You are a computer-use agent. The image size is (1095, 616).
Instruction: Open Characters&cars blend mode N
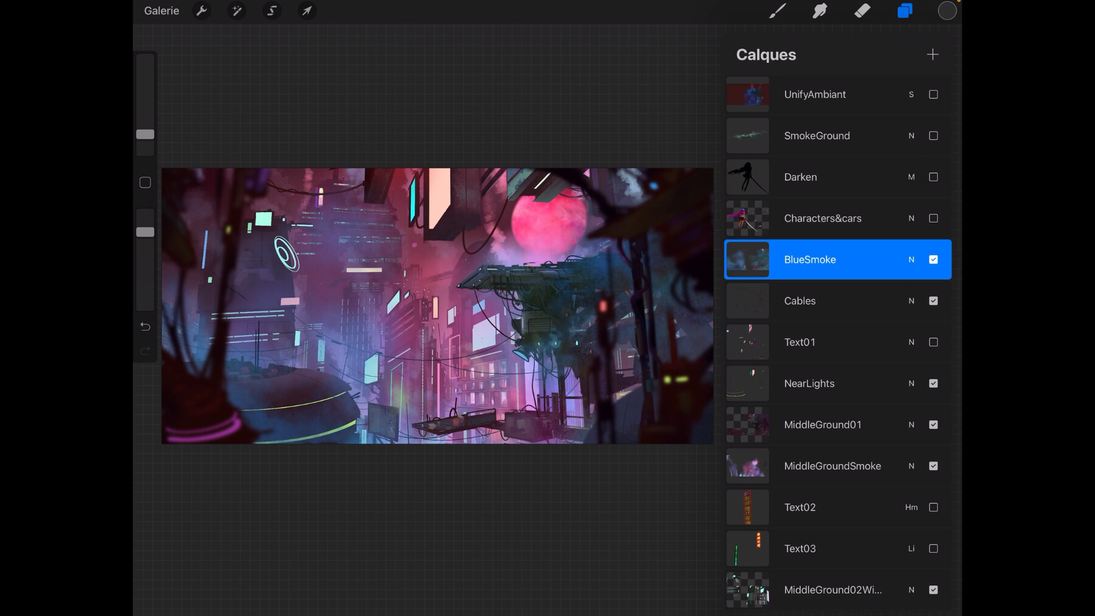(x=911, y=218)
